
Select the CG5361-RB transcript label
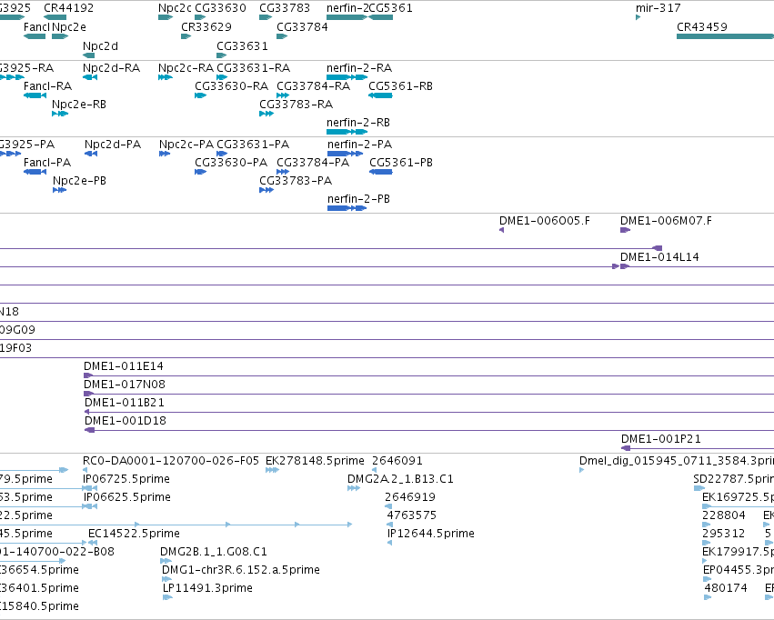pyautogui.click(x=400, y=85)
